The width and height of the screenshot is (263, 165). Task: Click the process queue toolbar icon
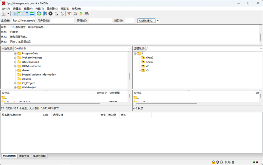[45, 14]
